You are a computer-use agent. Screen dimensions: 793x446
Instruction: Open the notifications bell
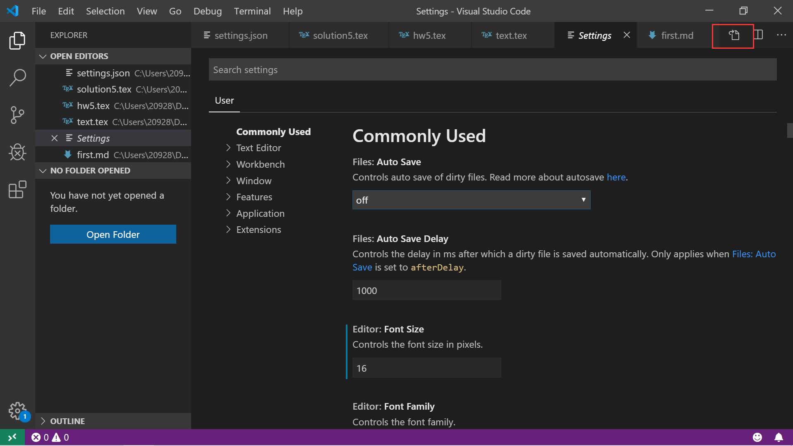tap(779, 437)
